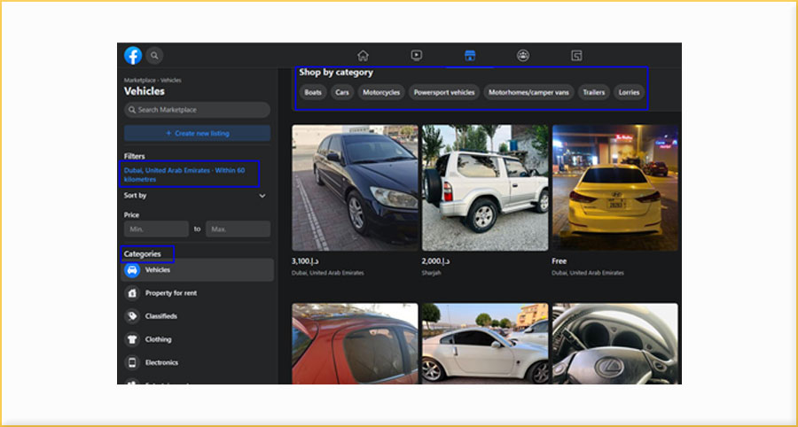The width and height of the screenshot is (798, 427).
Task: Select the Marketplace storefront icon tab
Action: (470, 56)
